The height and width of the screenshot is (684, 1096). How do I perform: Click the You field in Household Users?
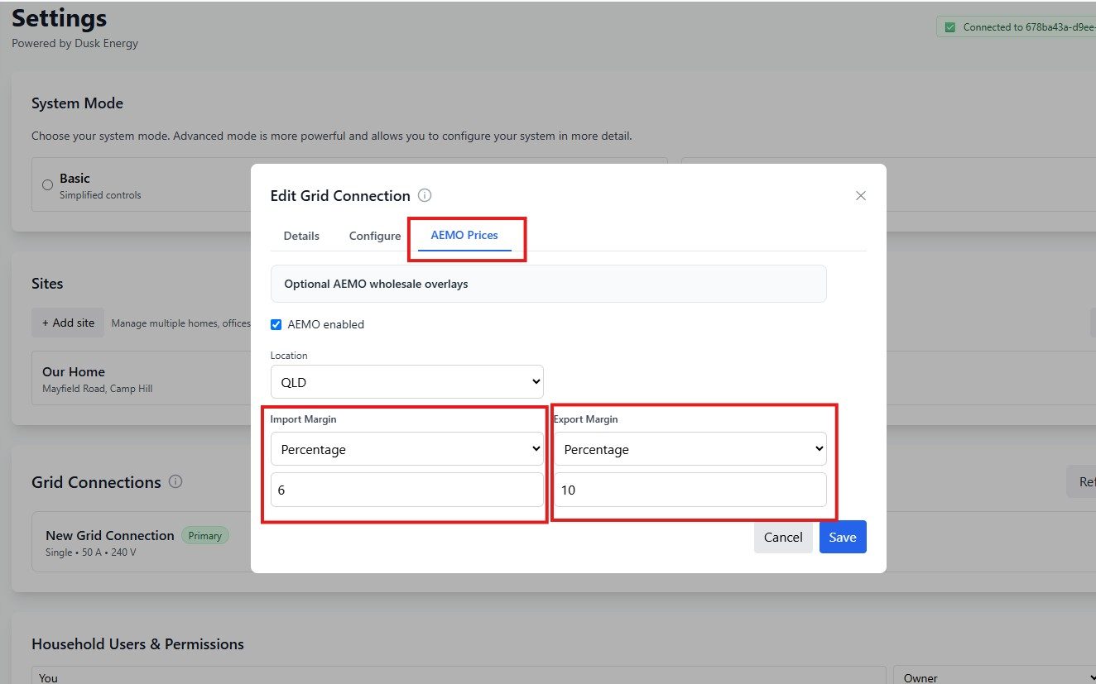(459, 677)
